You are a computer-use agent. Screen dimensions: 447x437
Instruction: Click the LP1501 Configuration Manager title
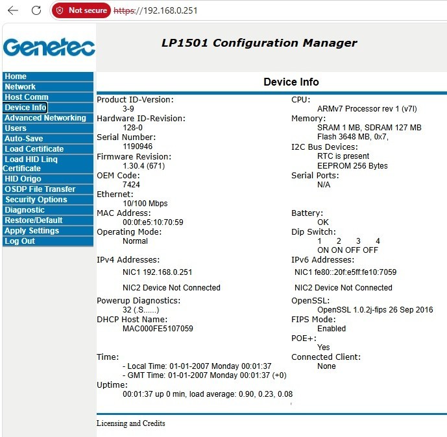tap(259, 43)
